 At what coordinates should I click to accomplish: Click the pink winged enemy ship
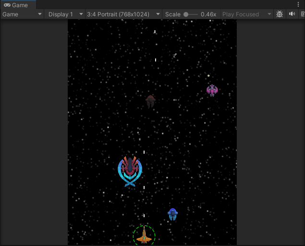tap(212, 90)
